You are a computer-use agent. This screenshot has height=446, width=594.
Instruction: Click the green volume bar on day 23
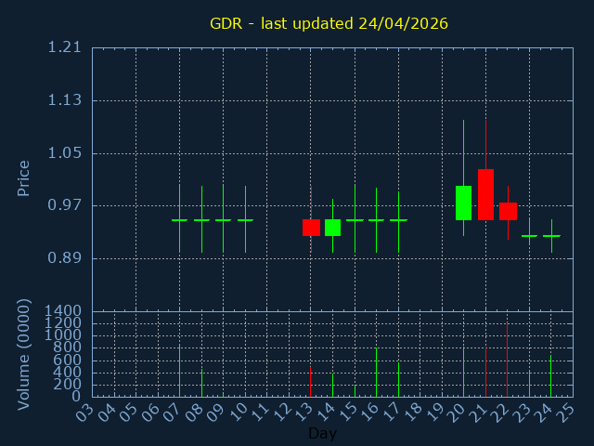pyautogui.click(x=529, y=384)
